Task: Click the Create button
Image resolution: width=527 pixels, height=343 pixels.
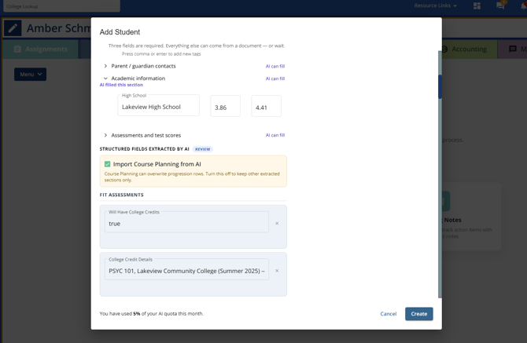Action: click(418, 314)
